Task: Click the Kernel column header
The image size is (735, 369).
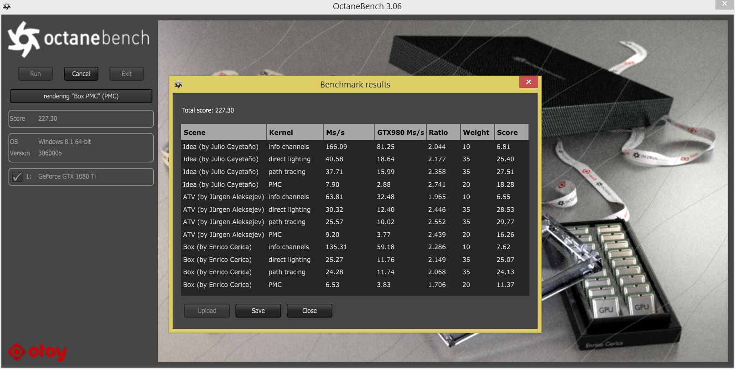Action: pyautogui.click(x=295, y=132)
